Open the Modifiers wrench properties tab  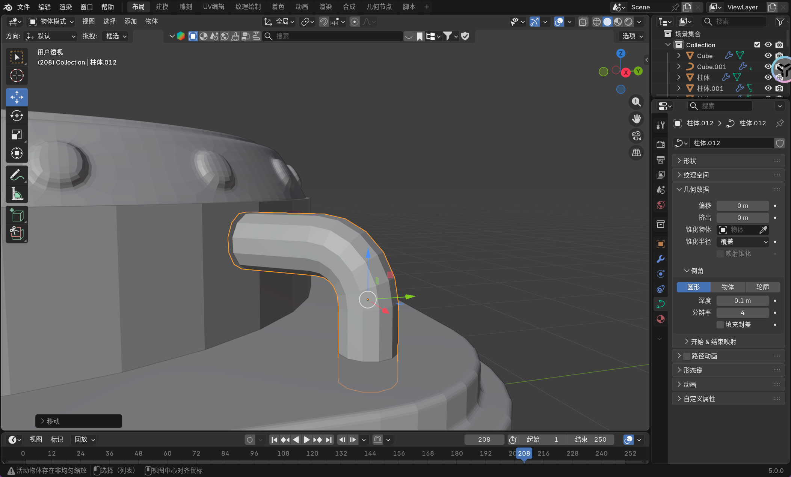click(661, 259)
